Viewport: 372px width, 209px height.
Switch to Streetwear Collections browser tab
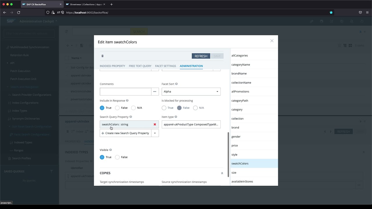[x=86, y=4]
